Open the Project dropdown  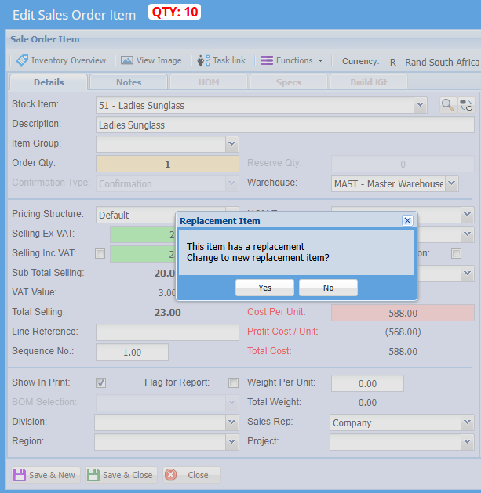coord(468,442)
